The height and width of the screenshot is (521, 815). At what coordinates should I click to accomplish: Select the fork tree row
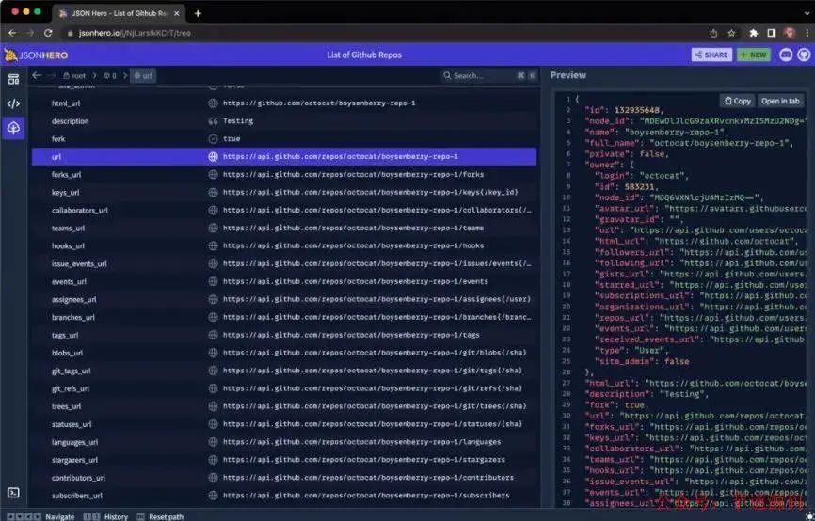(284, 138)
